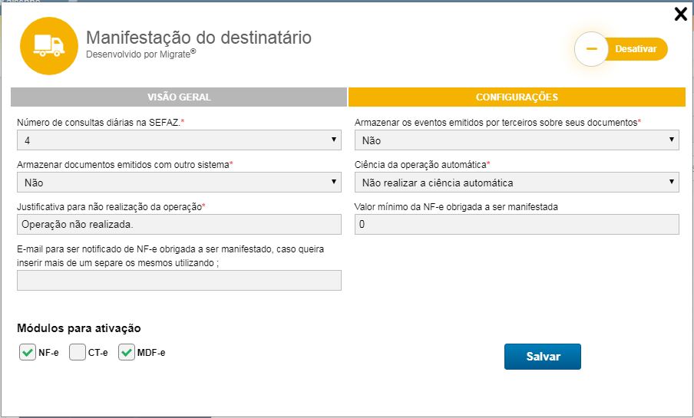Click the notification e-mail input field
Image resolution: width=694 pixels, height=418 pixels.
pyautogui.click(x=179, y=281)
